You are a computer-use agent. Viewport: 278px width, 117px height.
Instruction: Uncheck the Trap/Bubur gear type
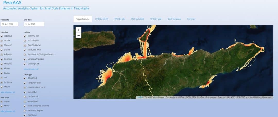click(25, 115)
